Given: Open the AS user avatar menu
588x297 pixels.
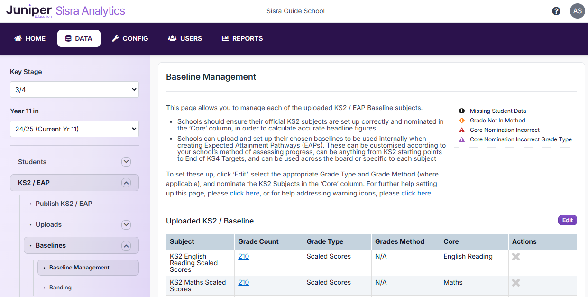Looking at the screenshot, I should click(x=577, y=11).
